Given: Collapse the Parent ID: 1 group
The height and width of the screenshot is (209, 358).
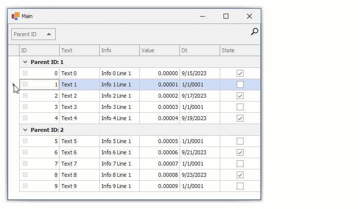Looking at the screenshot, I should 25,62.
